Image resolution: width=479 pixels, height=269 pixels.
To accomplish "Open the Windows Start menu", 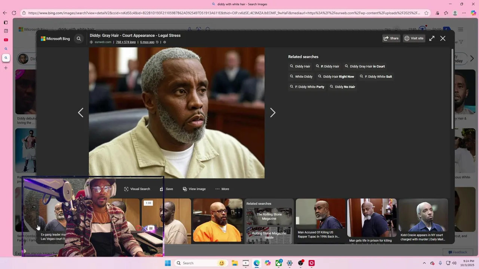I will tap(168, 263).
